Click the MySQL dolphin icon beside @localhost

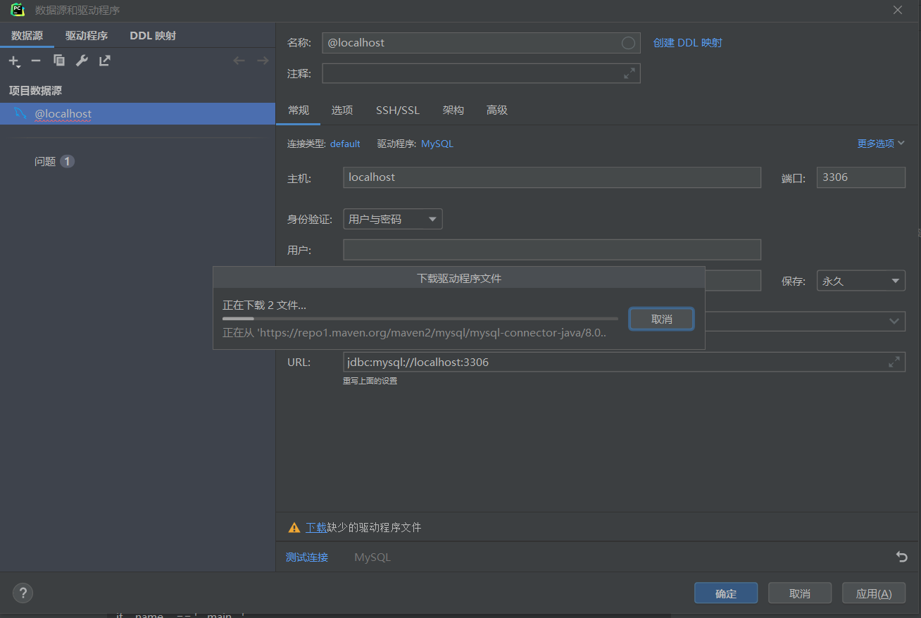20,113
